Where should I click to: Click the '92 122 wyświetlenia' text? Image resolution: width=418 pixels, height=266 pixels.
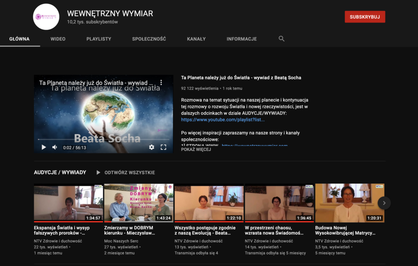point(200,88)
